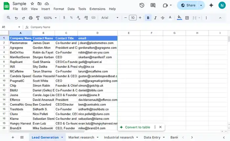Toggle strikethrough formatting
230x141 pixels.
coord(163,18)
